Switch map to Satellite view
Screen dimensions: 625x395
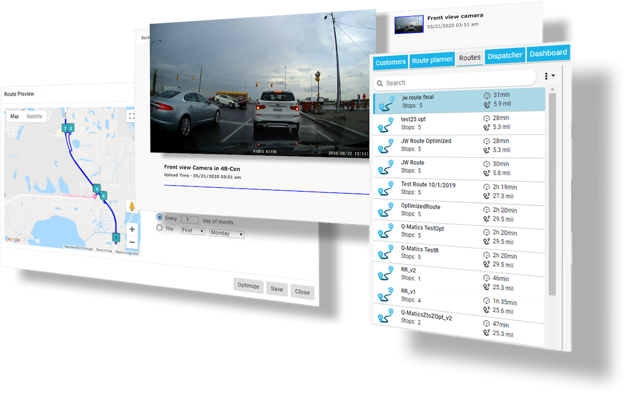34,117
